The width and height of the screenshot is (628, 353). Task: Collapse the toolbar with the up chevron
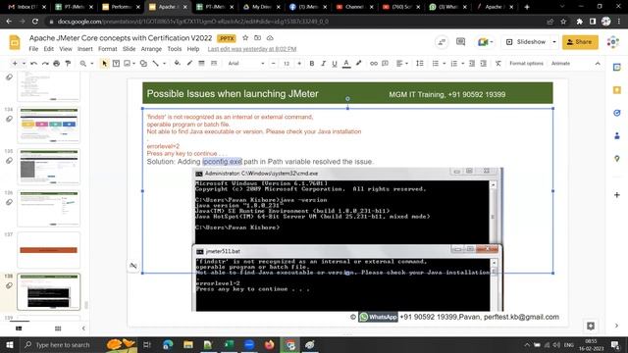(x=598, y=63)
